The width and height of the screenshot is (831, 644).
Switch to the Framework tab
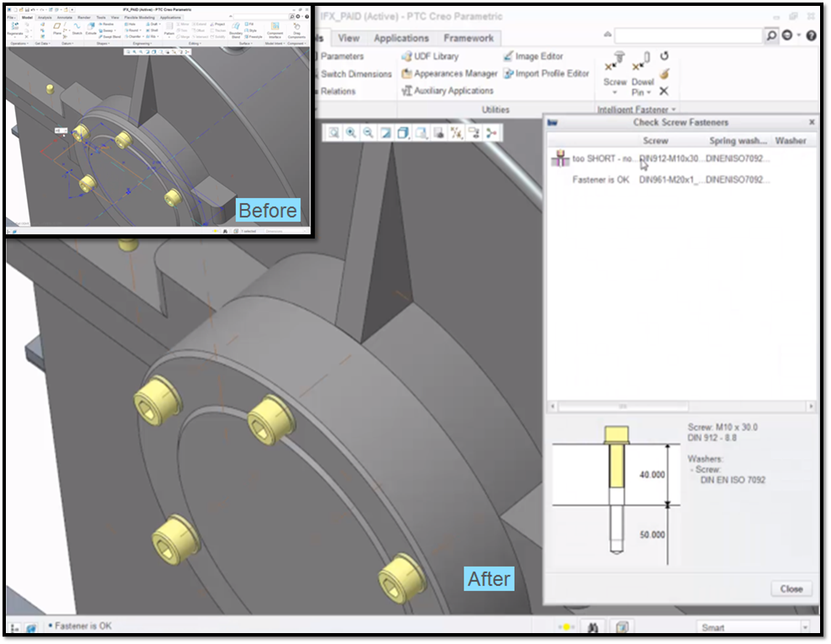coord(468,38)
